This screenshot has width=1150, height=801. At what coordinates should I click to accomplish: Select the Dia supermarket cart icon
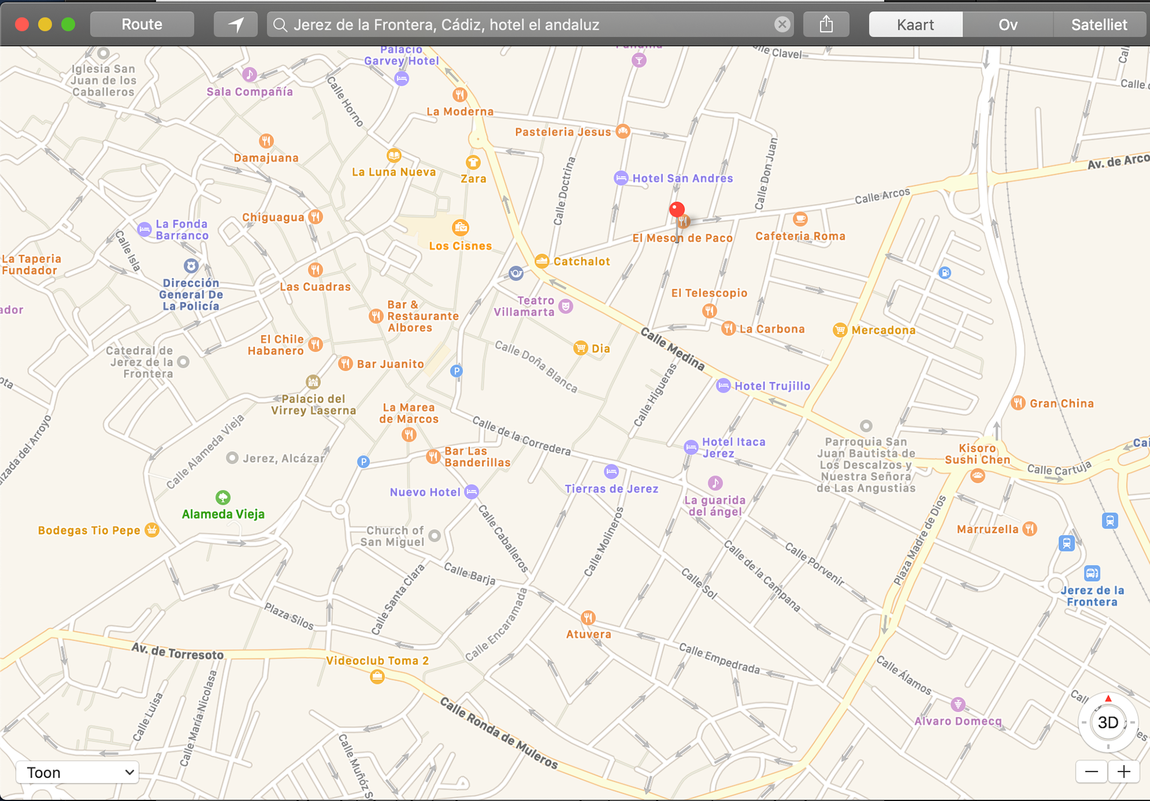(580, 348)
